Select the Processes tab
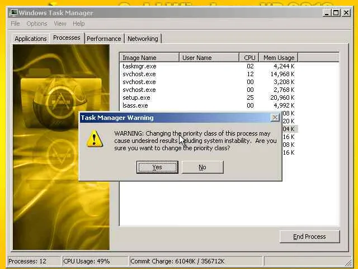358x269 pixels. [67, 38]
